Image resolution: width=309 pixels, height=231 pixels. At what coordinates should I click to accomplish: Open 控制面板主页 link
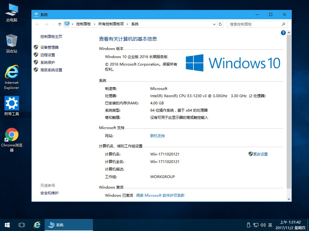(x=51, y=36)
